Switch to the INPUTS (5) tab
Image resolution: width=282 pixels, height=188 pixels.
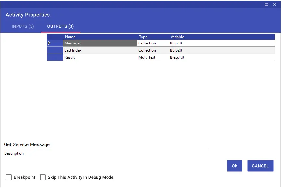click(23, 26)
